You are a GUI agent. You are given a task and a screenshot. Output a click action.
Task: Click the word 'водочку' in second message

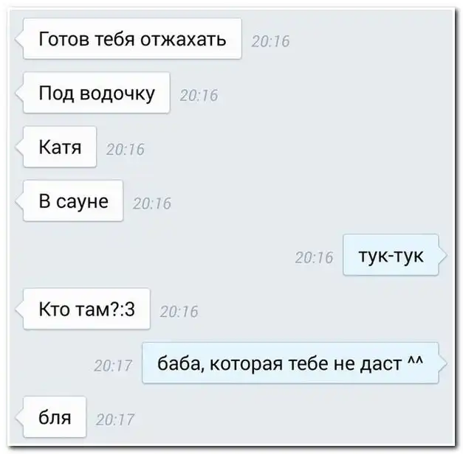tap(117, 94)
